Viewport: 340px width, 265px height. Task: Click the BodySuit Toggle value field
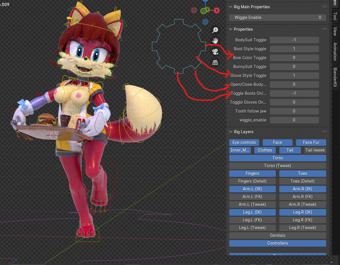tap(294, 40)
